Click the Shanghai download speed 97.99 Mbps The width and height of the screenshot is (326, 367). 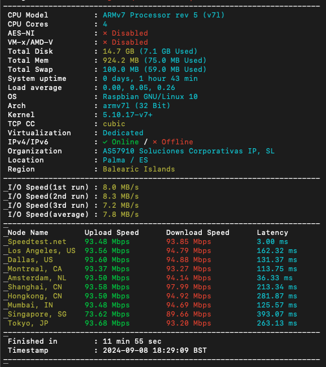tap(188, 287)
